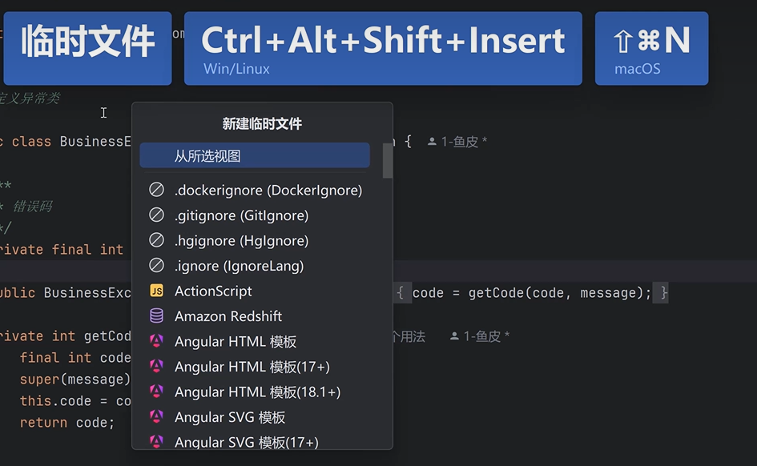Click the Angular HTML 模板 icon

point(156,341)
